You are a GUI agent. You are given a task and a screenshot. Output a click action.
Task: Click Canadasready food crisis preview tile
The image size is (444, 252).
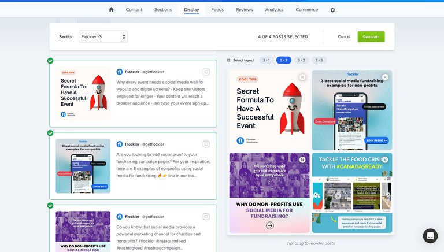[x=352, y=193]
